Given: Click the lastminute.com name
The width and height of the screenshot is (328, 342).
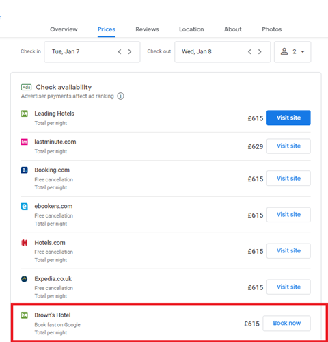Looking at the screenshot, I should tap(55, 142).
